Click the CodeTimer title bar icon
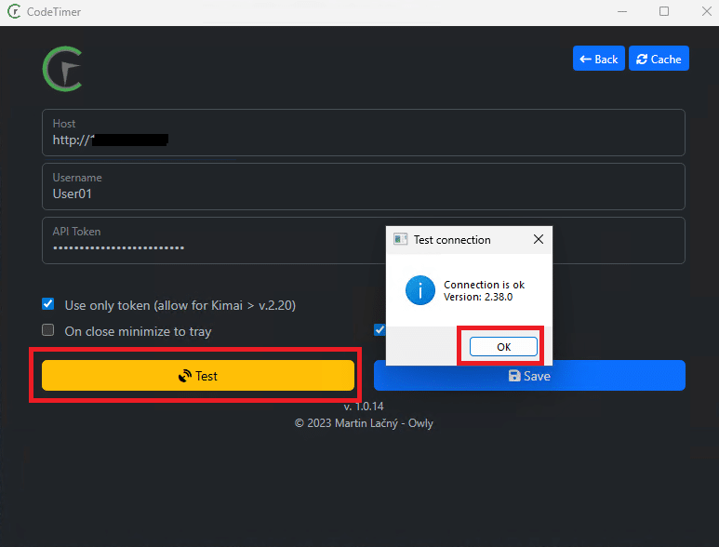This screenshot has width=719, height=547. tap(13, 12)
